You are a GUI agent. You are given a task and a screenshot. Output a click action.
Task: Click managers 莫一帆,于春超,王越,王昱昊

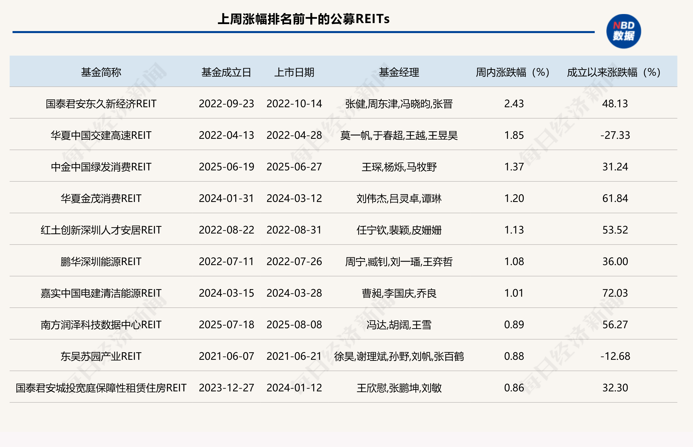coord(399,136)
